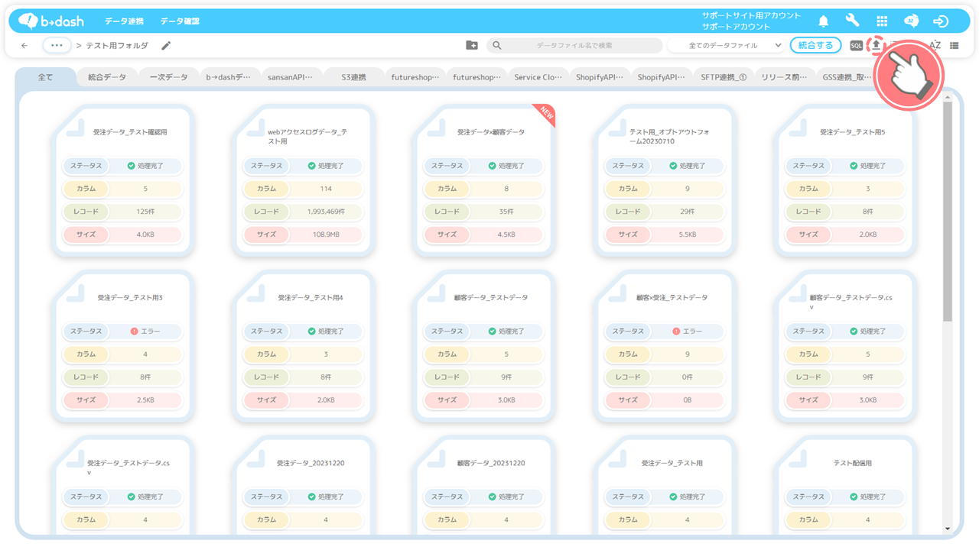Open the 顧客データ_テストデータ.csv card

pyautogui.click(x=846, y=345)
